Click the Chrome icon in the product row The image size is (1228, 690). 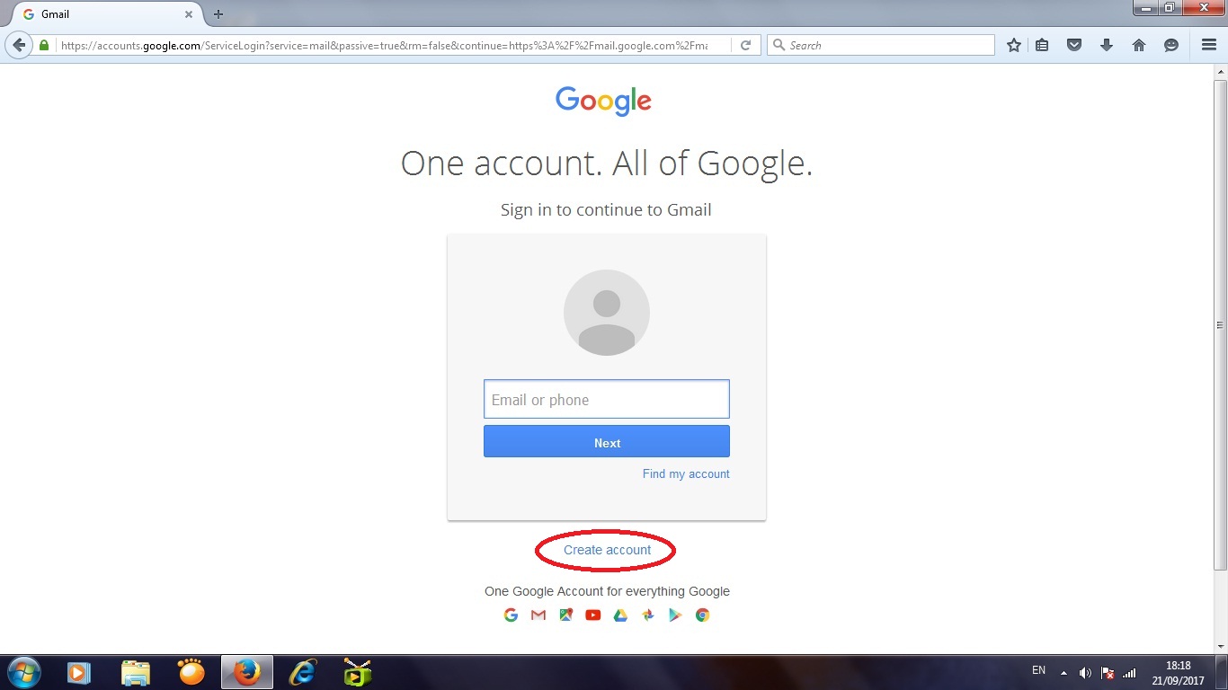click(703, 615)
